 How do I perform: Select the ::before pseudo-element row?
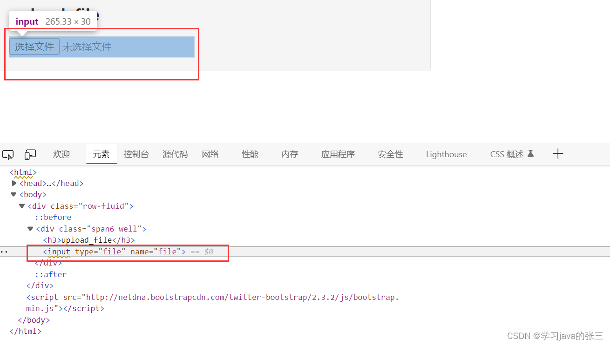pyautogui.click(x=53, y=217)
